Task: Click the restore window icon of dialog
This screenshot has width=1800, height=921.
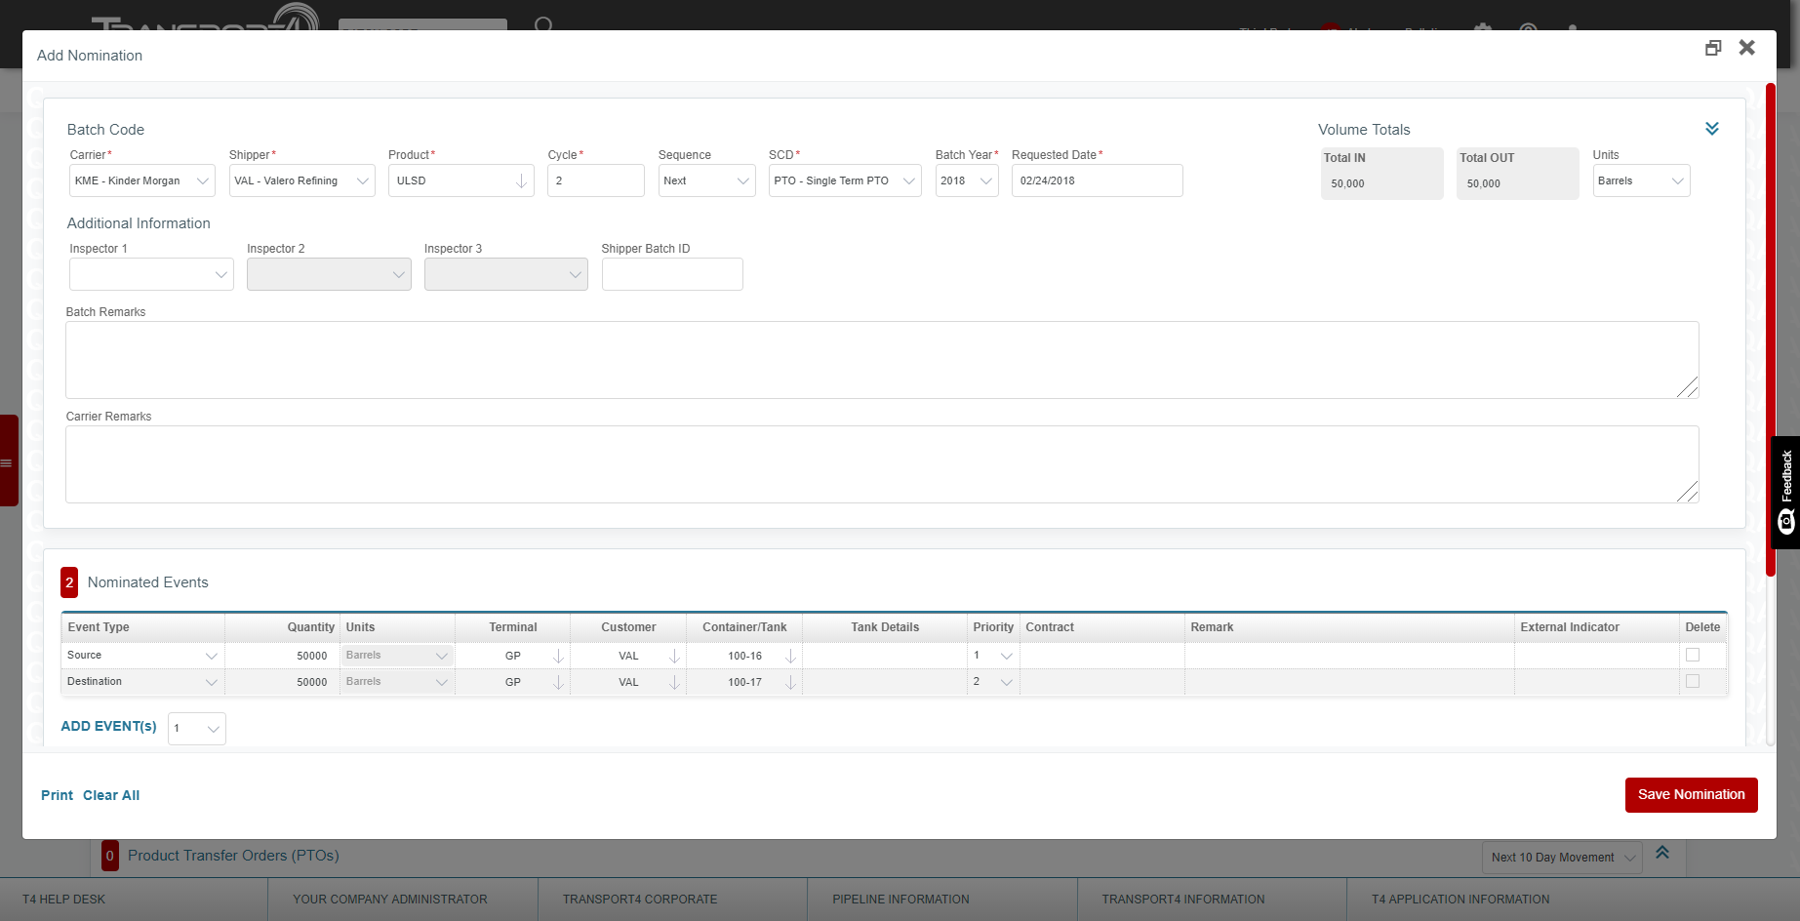Action: 1712,48
